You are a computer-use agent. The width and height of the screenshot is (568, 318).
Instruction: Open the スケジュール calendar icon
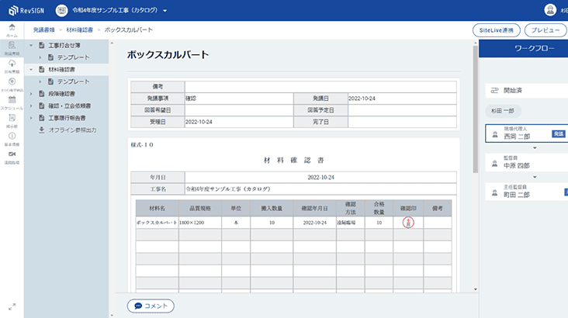(x=12, y=101)
